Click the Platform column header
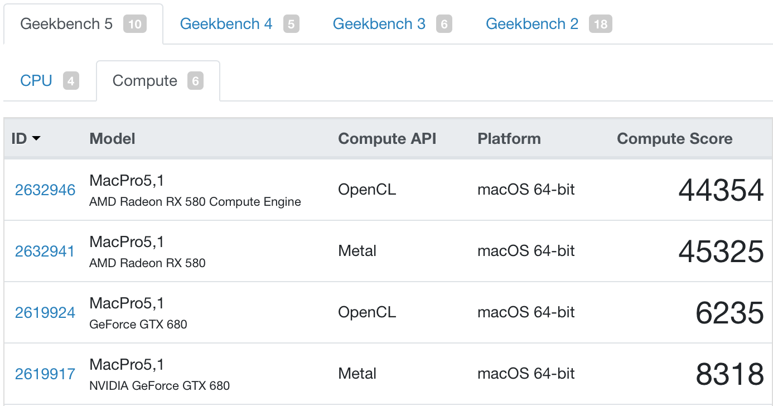This screenshot has height=406, width=773. pos(509,138)
